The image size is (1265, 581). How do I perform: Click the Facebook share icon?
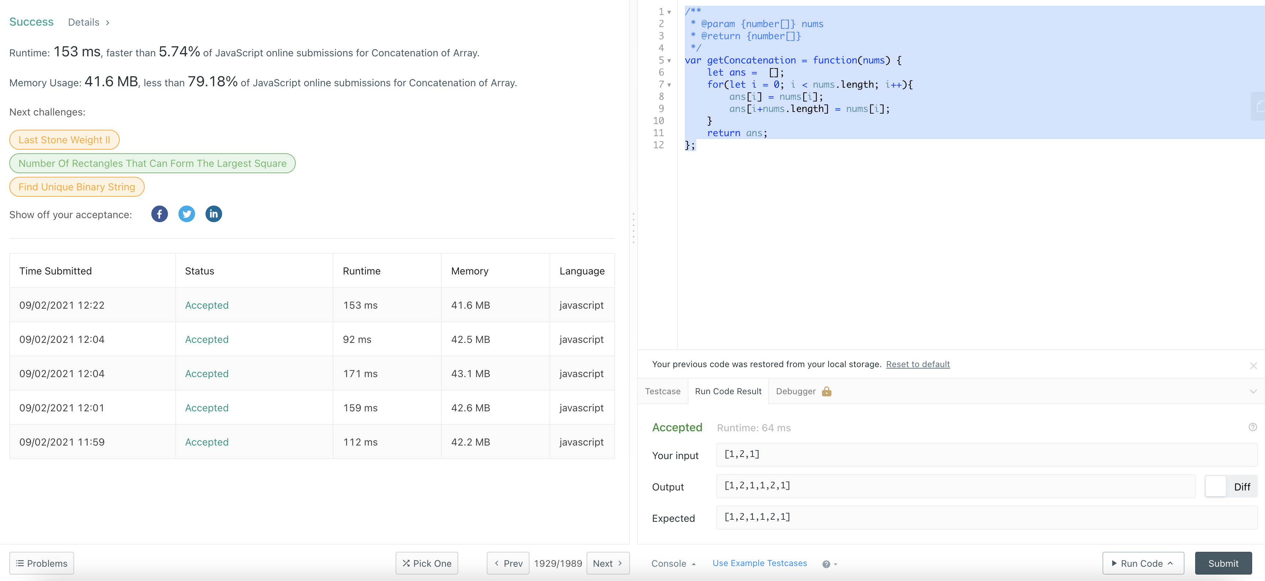point(159,214)
